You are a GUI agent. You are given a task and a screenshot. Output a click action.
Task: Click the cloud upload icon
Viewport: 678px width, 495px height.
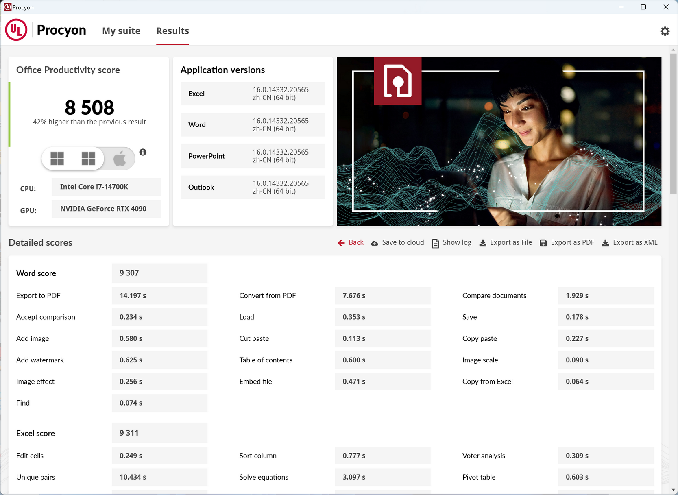(x=375, y=243)
